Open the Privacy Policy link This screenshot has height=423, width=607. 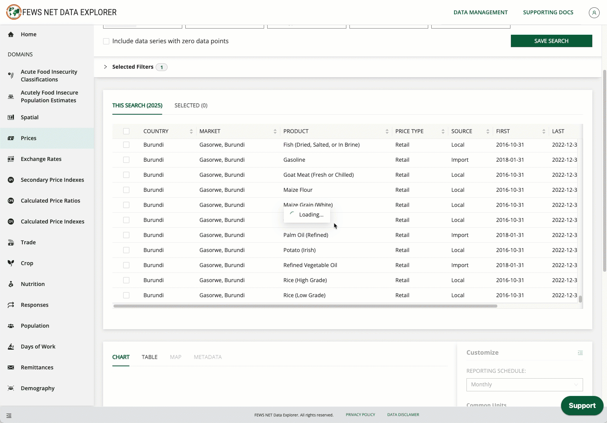click(360, 415)
